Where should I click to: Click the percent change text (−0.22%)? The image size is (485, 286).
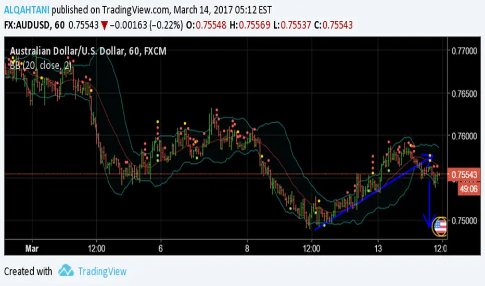(x=166, y=25)
